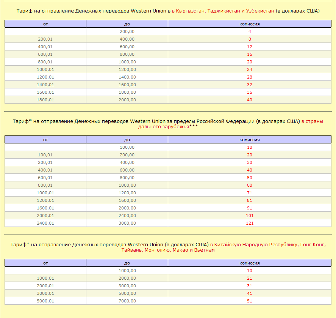Image resolution: width=336 pixels, height=318 pixels.
Task: Click the "3000,01" lower limit cell
Action: (45, 293)
